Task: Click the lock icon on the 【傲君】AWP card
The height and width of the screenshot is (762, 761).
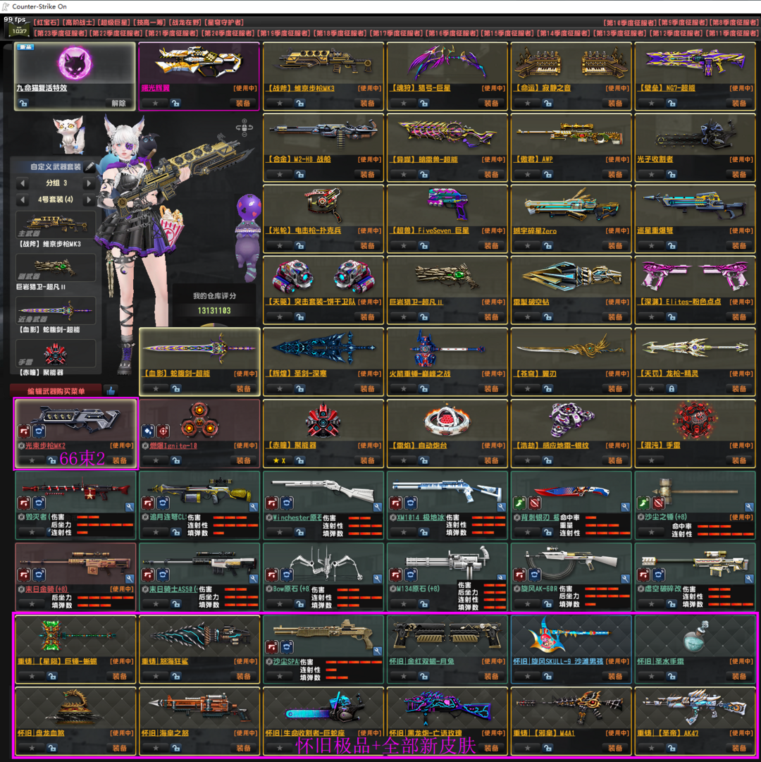Action: pos(547,174)
